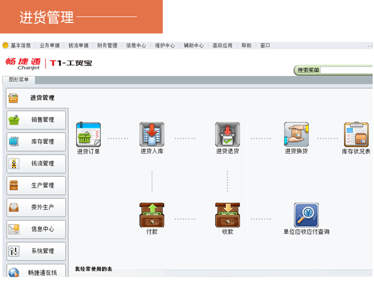This screenshot has height=293, width=374.
Task: Click the yellow icon beside 基本信息 menu
Action: click(x=5, y=45)
